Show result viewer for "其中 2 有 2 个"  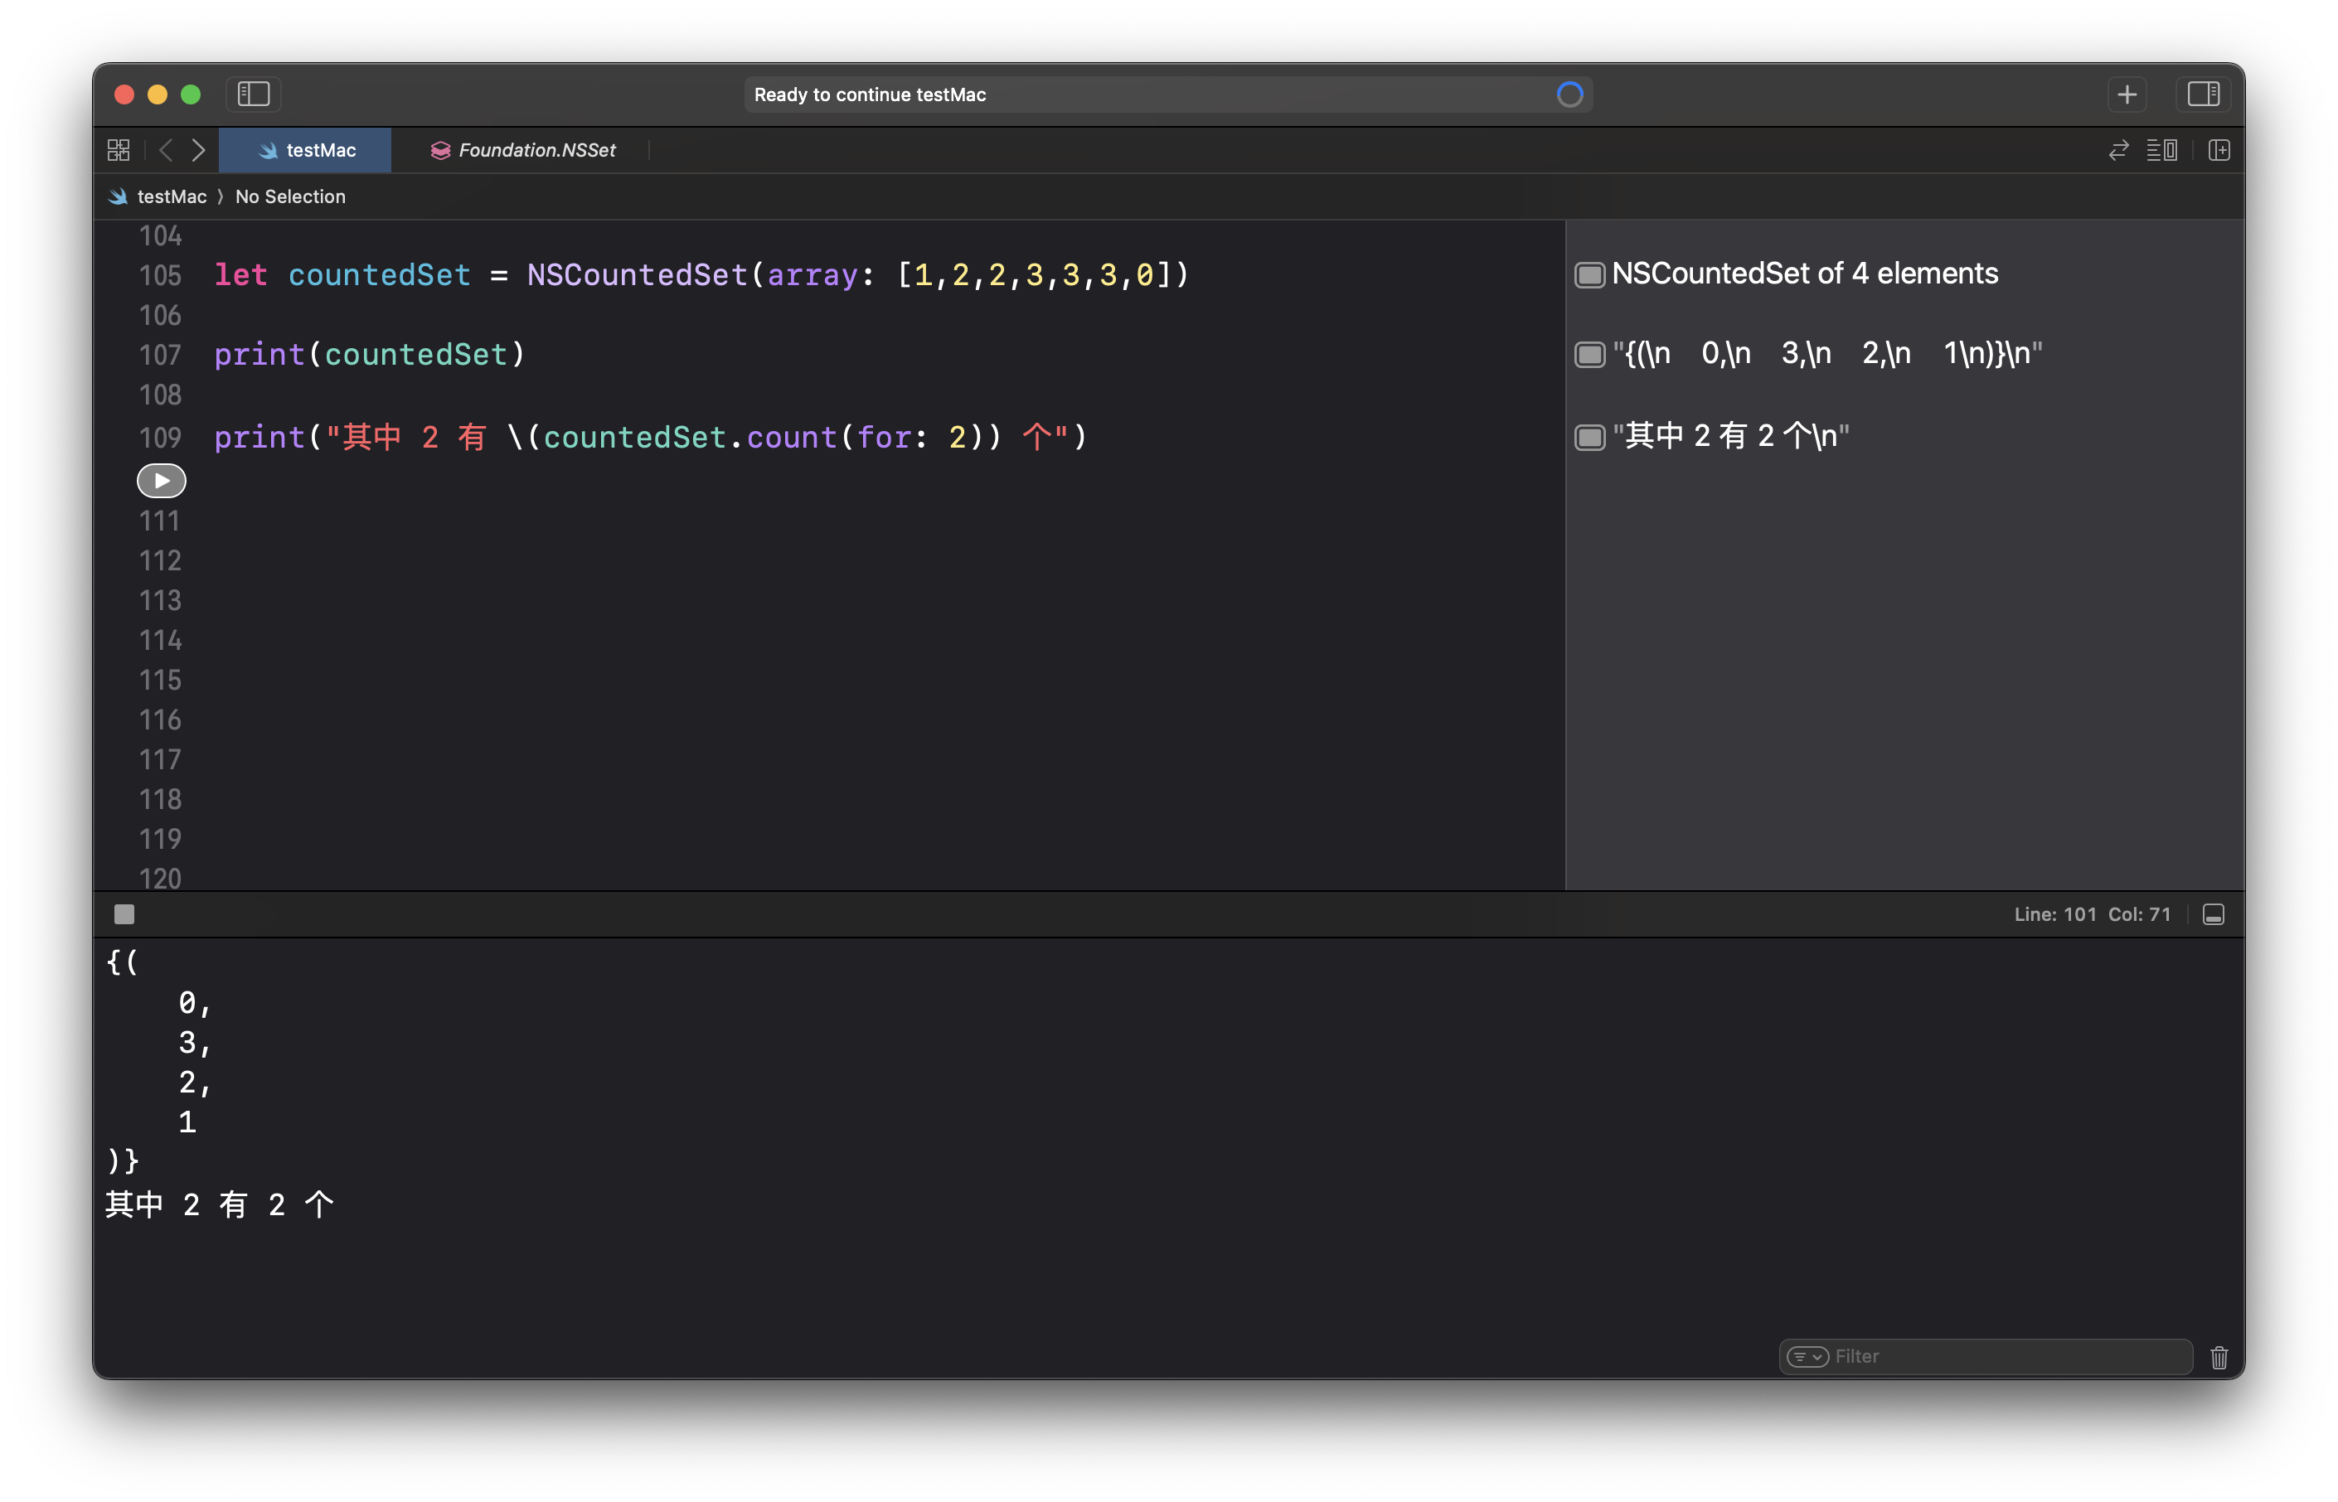[x=1590, y=437]
